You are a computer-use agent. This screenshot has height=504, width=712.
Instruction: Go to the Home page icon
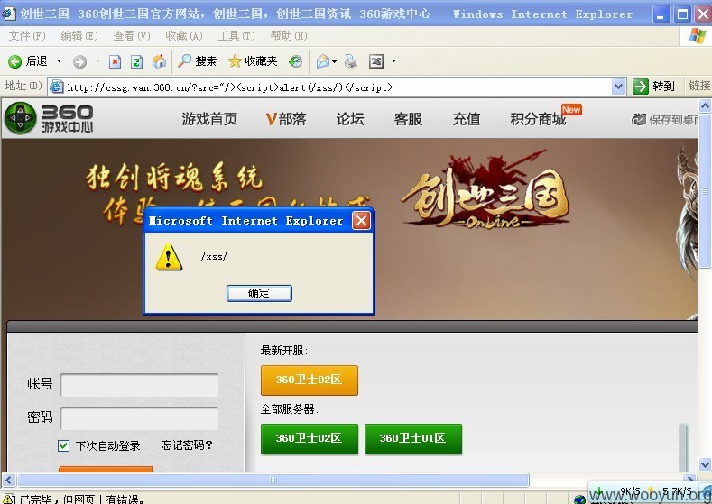pyautogui.click(x=159, y=60)
